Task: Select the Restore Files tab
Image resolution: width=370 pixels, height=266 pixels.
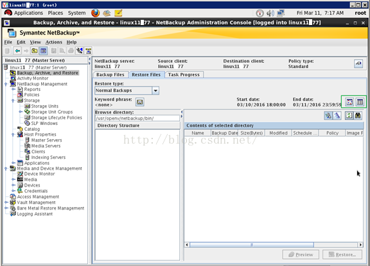Action: pos(146,74)
